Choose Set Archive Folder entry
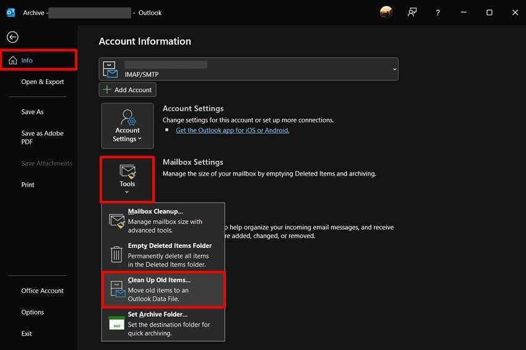This screenshot has width=526, height=350. tap(163, 323)
